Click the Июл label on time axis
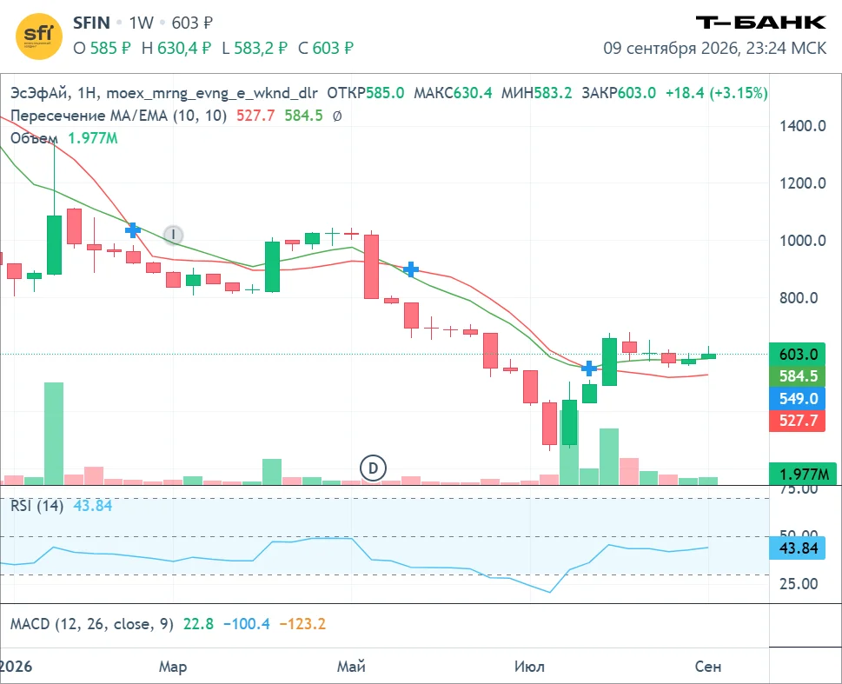 529,667
